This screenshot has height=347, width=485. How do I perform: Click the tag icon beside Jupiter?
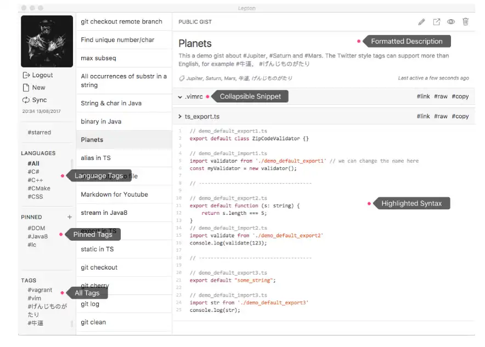182,78
